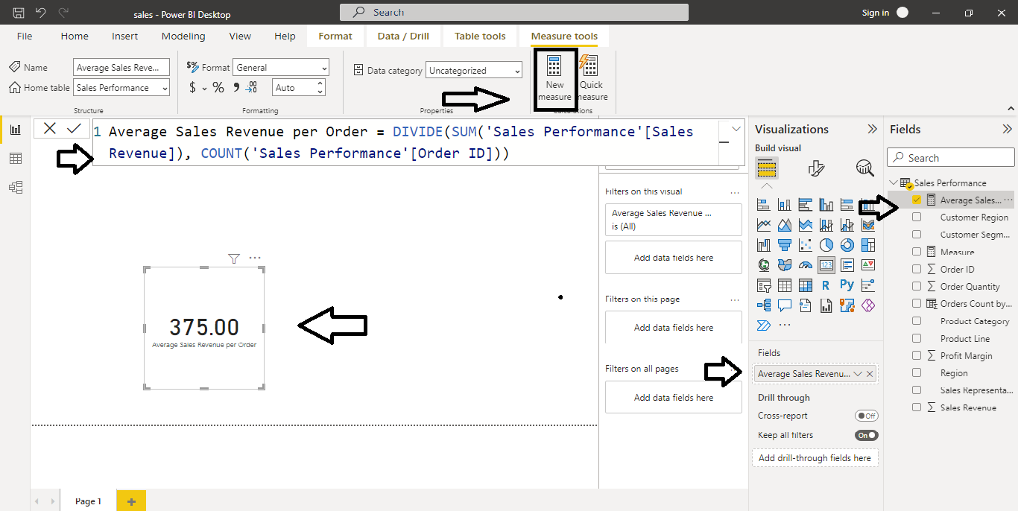Image resolution: width=1018 pixels, height=511 pixels.
Task: Open the Table tools tab
Action: (x=480, y=36)
